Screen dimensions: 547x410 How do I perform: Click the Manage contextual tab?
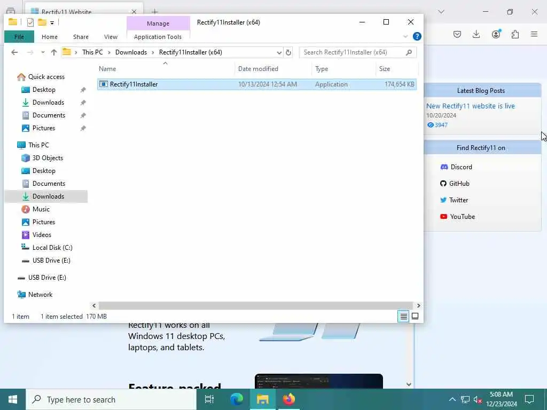158,23
